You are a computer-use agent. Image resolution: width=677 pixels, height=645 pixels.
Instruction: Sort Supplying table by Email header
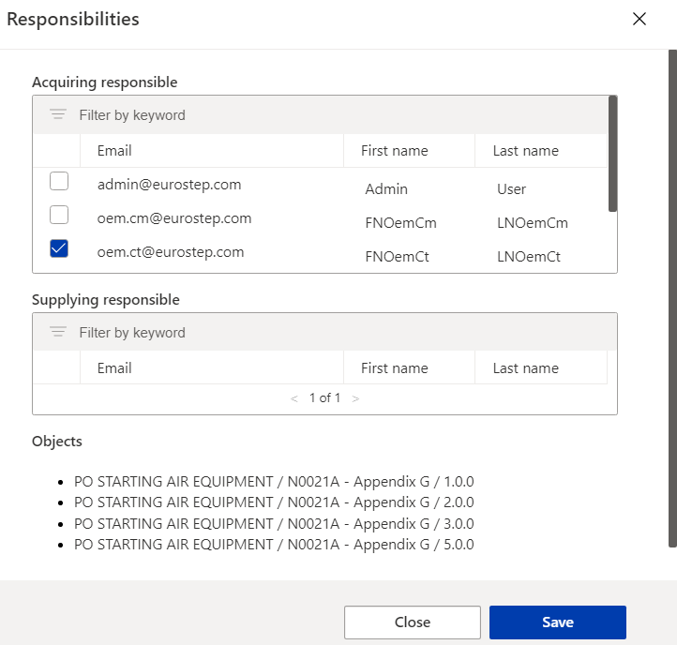(x=114, y=368)
